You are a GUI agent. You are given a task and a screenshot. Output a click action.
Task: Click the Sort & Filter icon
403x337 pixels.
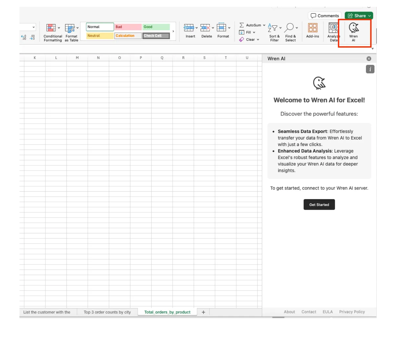coord(273,28)
